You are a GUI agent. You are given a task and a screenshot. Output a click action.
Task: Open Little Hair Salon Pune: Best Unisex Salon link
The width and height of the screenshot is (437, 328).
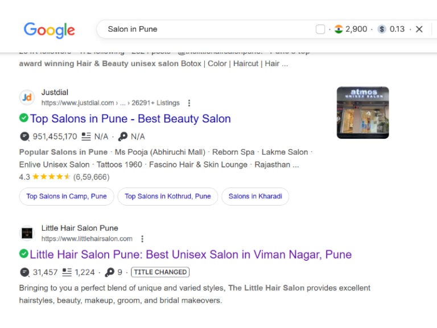(x=191, y=255)
